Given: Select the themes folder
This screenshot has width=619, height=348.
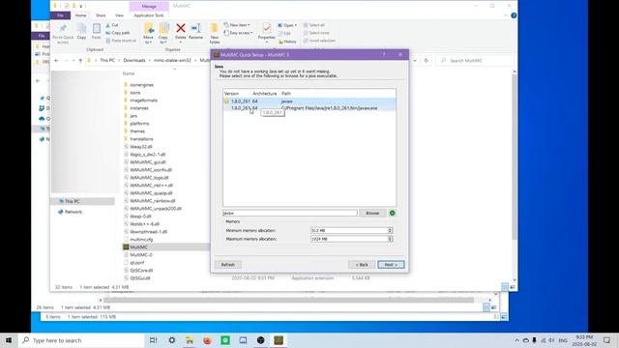Looking at the screenshot, I should [x=137, y=131].
